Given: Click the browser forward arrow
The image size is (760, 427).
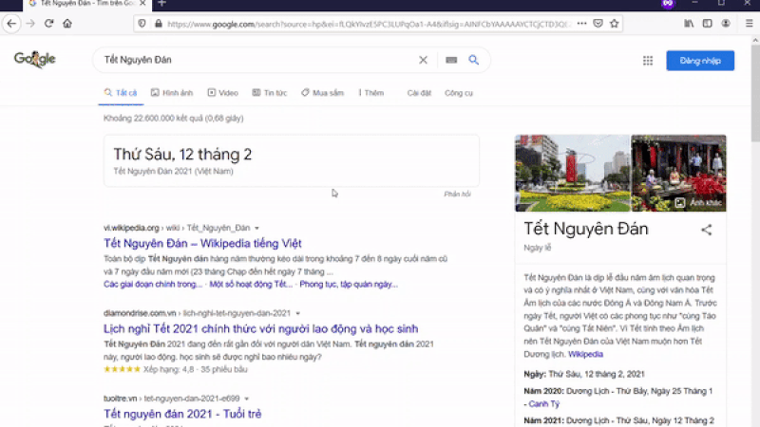Looking at the screenshot, I should coord(30,23).
